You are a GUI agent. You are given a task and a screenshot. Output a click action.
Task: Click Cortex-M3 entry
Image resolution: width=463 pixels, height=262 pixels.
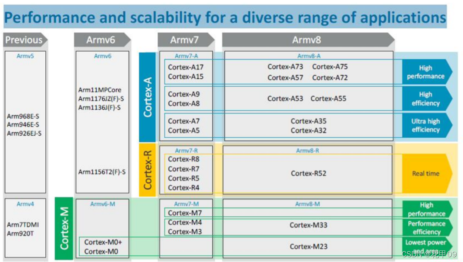tap(185, 232)
